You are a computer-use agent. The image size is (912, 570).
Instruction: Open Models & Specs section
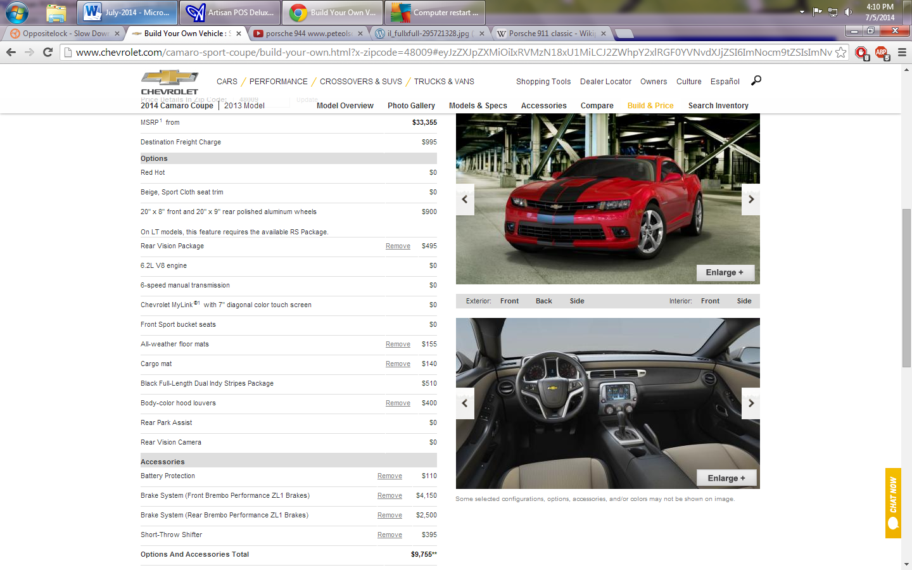coord(478,106)
